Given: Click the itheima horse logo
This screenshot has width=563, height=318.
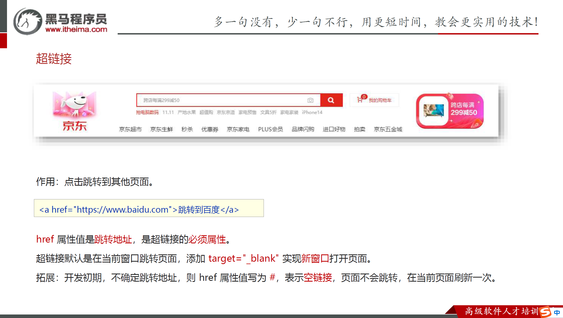Looking at the screenshot, I should [27, 22].
